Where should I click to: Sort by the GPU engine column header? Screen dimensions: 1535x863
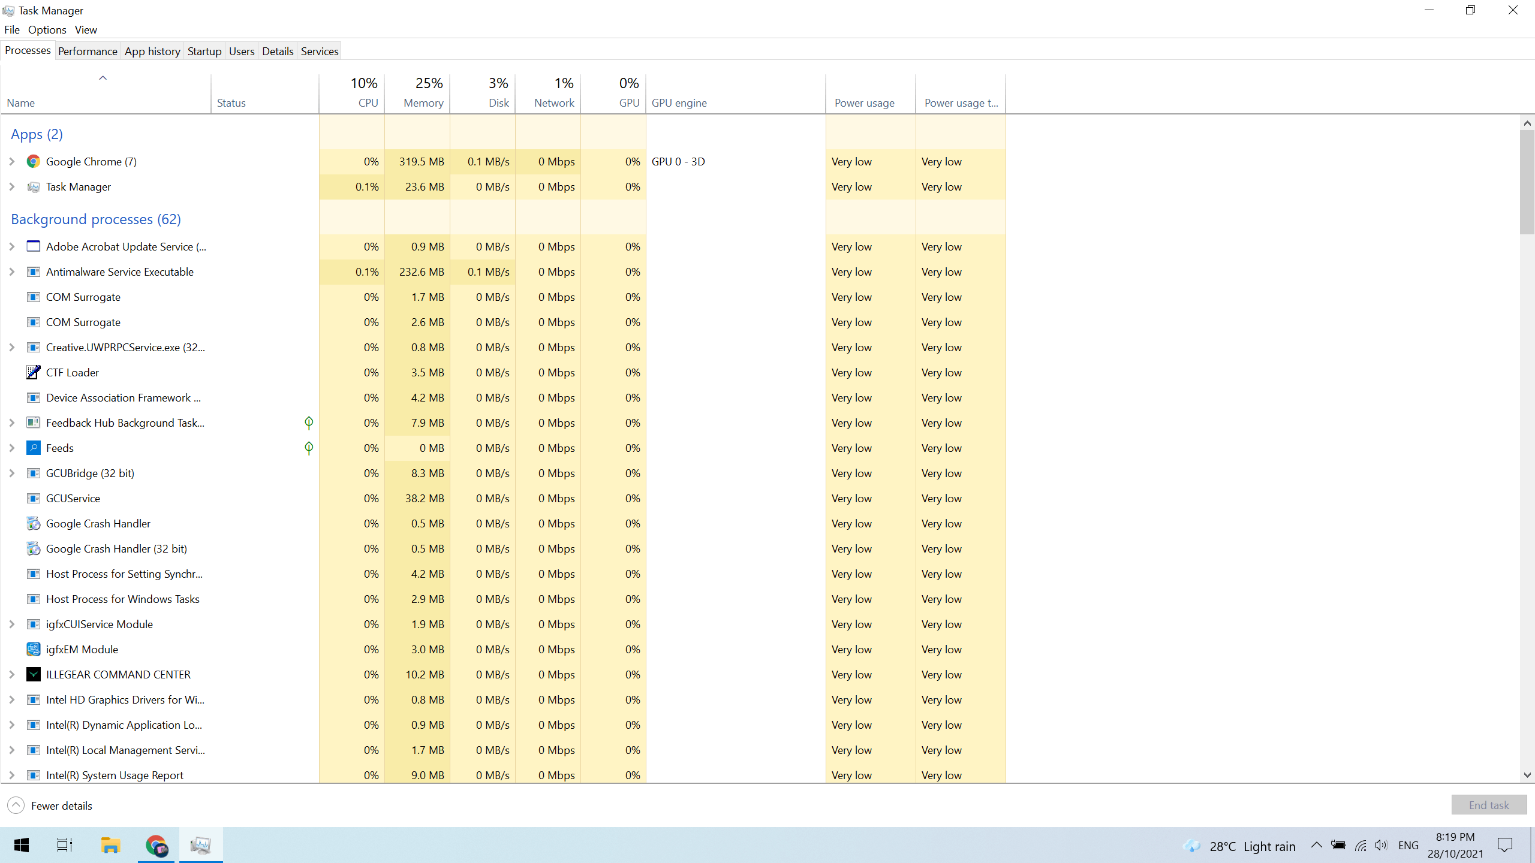[736, 93]
